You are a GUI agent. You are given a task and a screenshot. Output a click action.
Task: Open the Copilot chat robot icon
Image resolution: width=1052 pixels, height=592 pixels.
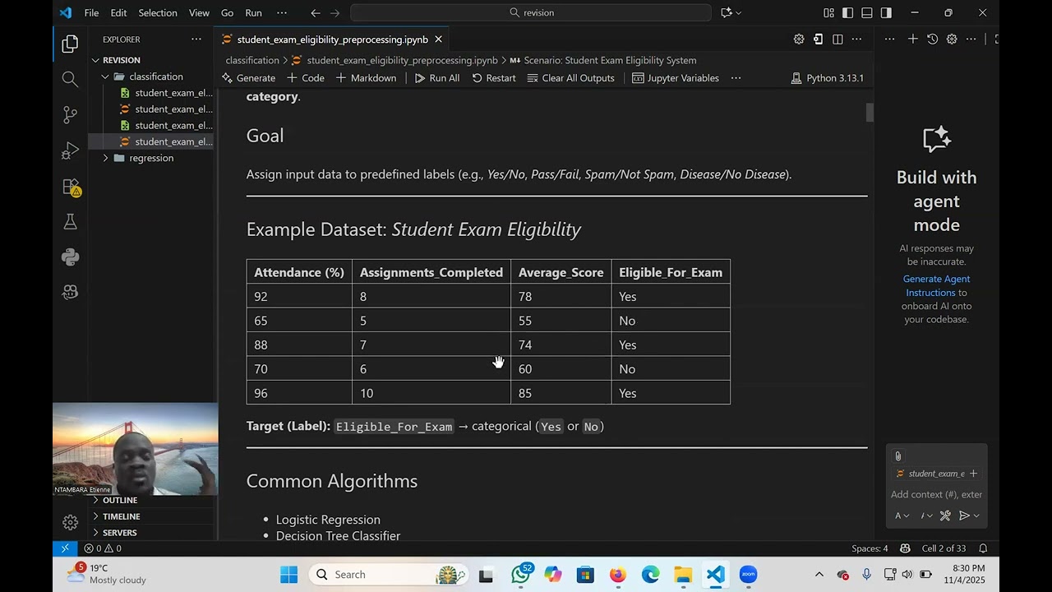[x=70, y=292]
